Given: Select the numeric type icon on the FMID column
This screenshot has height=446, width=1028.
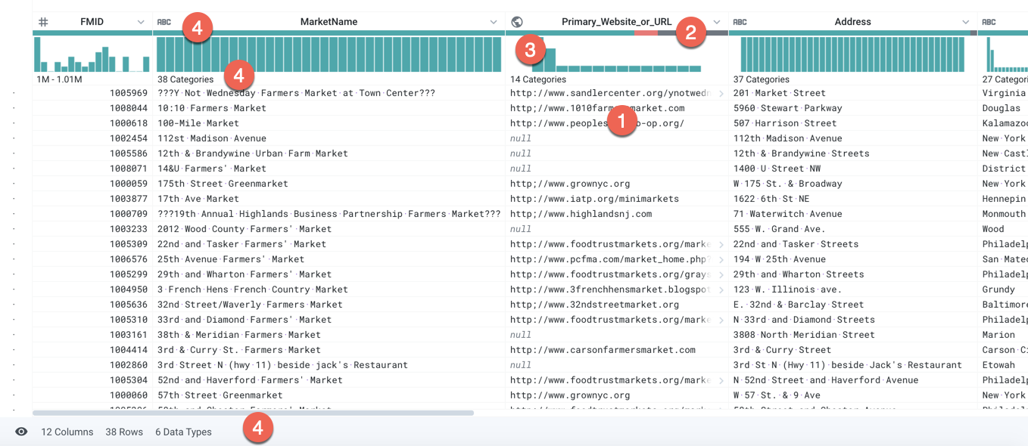Looking at the screenshot, I should click(x=43, y=21).
